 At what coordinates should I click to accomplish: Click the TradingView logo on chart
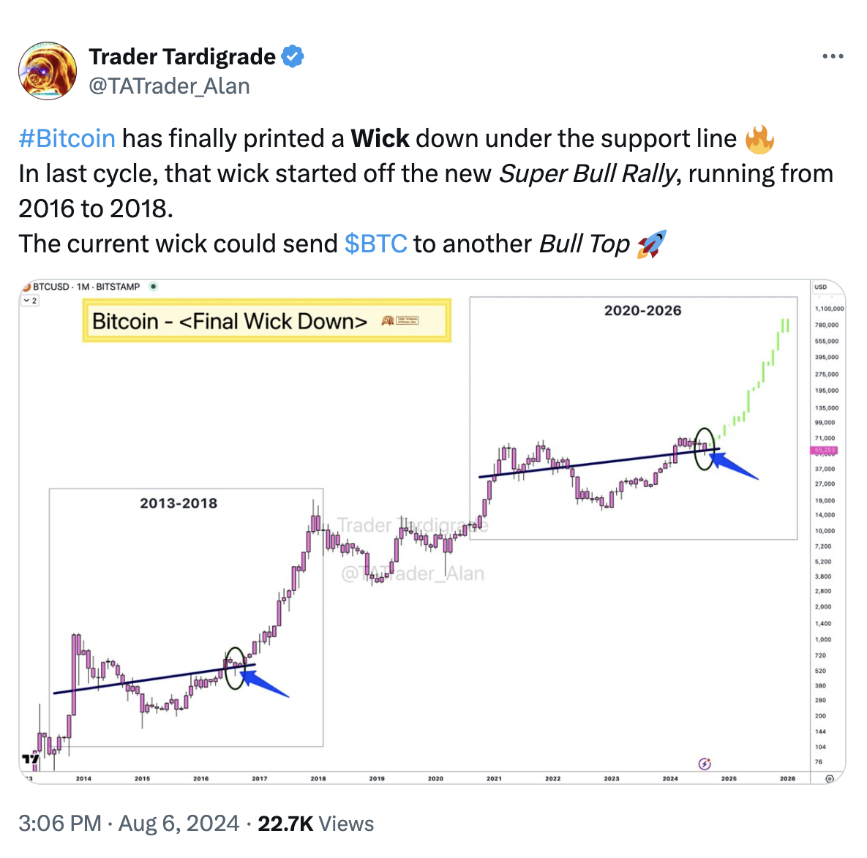31,759
